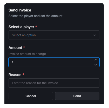Open the Select a player dropdown
109x108 pixels.
click(x=54, y=35)
